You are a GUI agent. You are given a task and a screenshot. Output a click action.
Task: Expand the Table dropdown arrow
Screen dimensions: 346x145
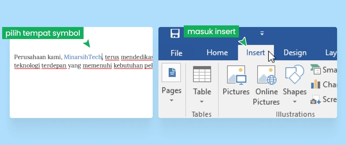[x=202, y=102]
